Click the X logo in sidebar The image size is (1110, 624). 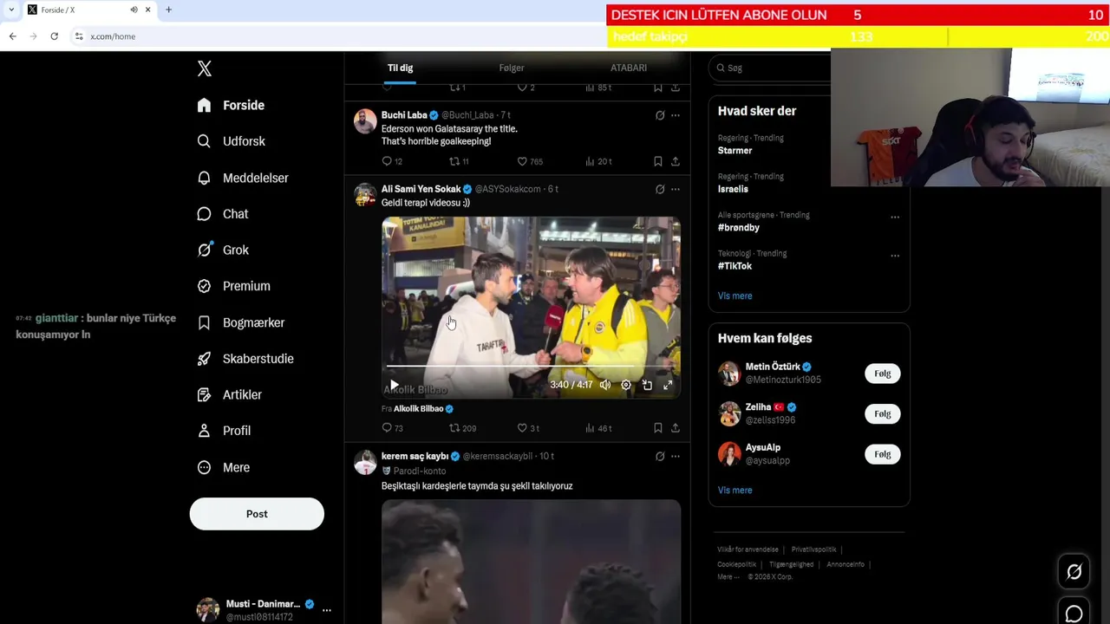204,68
